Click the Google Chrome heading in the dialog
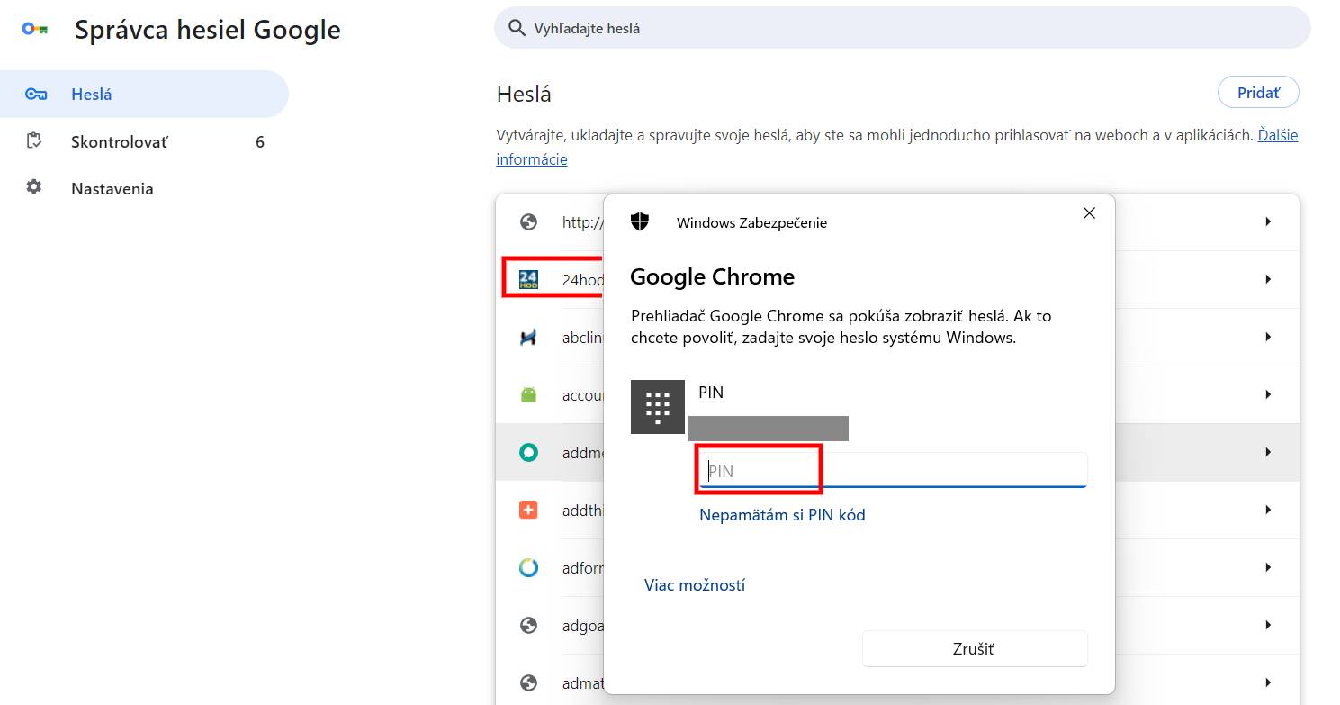The image size is (1340, 705). pos(712,276)
